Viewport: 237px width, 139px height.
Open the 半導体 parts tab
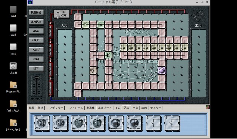pos(90,108)
